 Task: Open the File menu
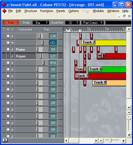click(10, 11)
